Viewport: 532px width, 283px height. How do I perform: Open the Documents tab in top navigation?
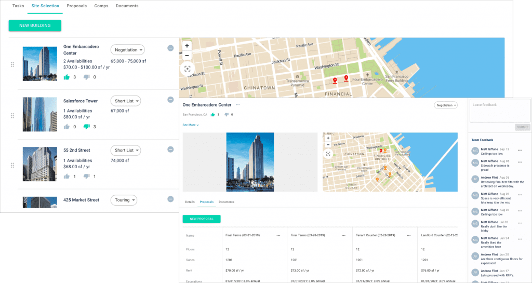pos(127,6)
